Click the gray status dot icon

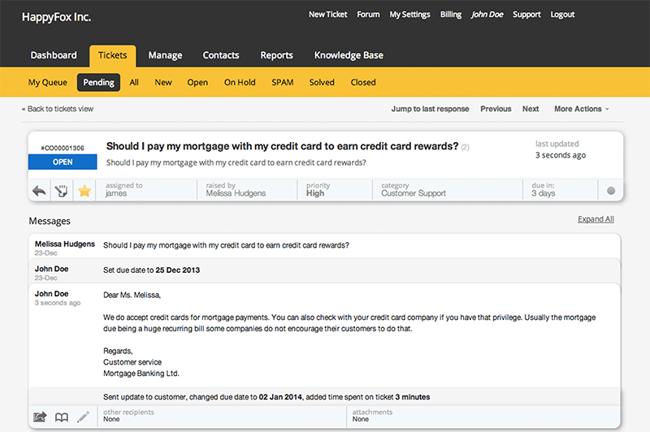(x=611, y=191)
